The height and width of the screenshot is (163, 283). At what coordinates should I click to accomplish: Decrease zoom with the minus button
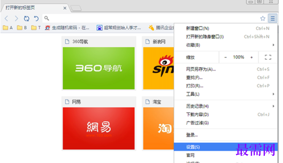pyautogui.click(x=225, y=57)
